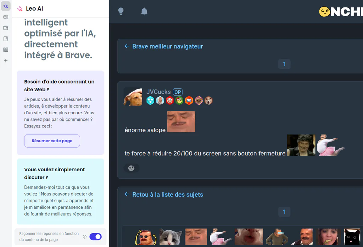The width and height of the screenshot is (363, 247).
Task: Click purple spiral badge of JVCucks
Action: click(199, 100)
